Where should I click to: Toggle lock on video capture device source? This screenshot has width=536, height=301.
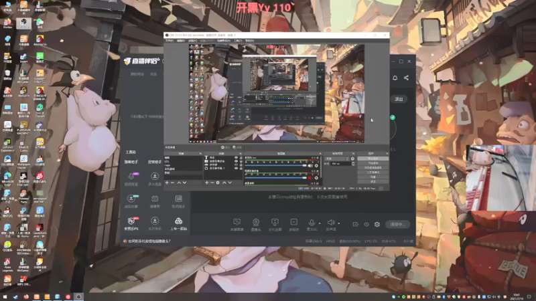pyautogui.click(x=241, y=161)
